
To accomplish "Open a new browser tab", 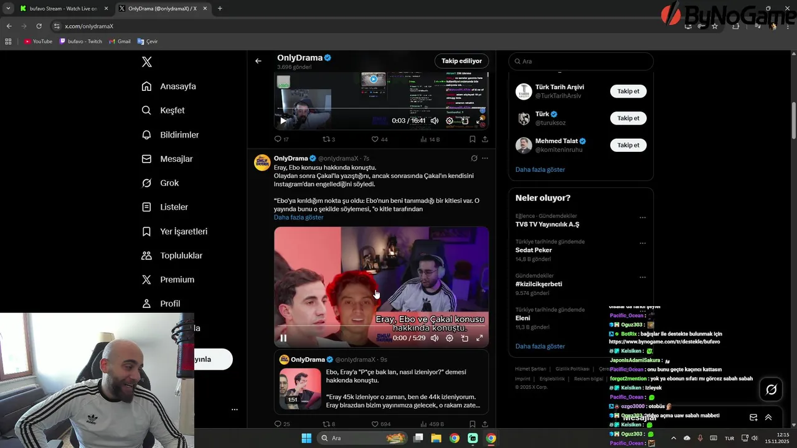I will click(220, 9).
